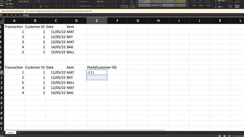Screen dimensions: 244x137
Task: Click '15/05/22' date in row 12
Action: (56, 83)
